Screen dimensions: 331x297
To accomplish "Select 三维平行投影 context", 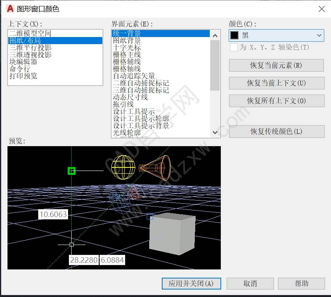I will point(30,48).
